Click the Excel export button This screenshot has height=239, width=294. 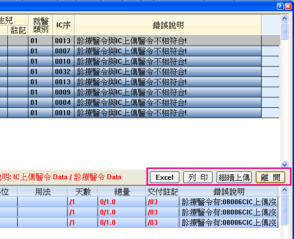click(x=165, y=177)
